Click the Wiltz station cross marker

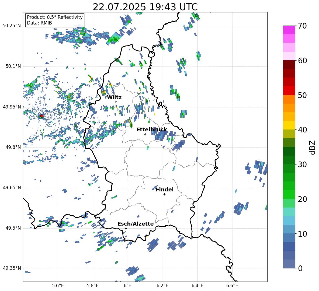116,102
